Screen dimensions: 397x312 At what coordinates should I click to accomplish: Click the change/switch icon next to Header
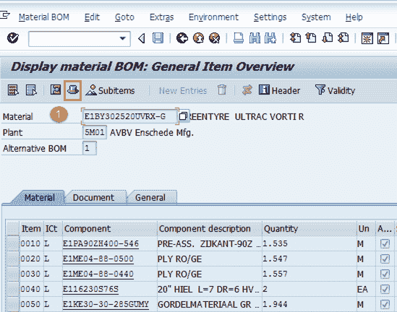(247, 90)
